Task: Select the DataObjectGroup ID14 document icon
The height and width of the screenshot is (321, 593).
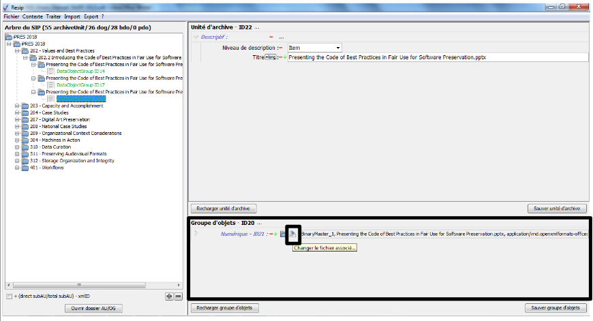Action: point(51,71)
